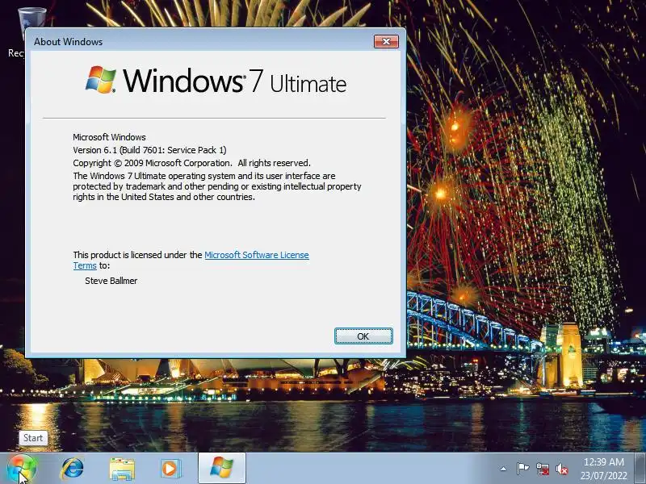Image resolution: width=646 pixels, height=484 pixels.
Task: Open the clock showing 12:39 AM
Action: (604, 469)
